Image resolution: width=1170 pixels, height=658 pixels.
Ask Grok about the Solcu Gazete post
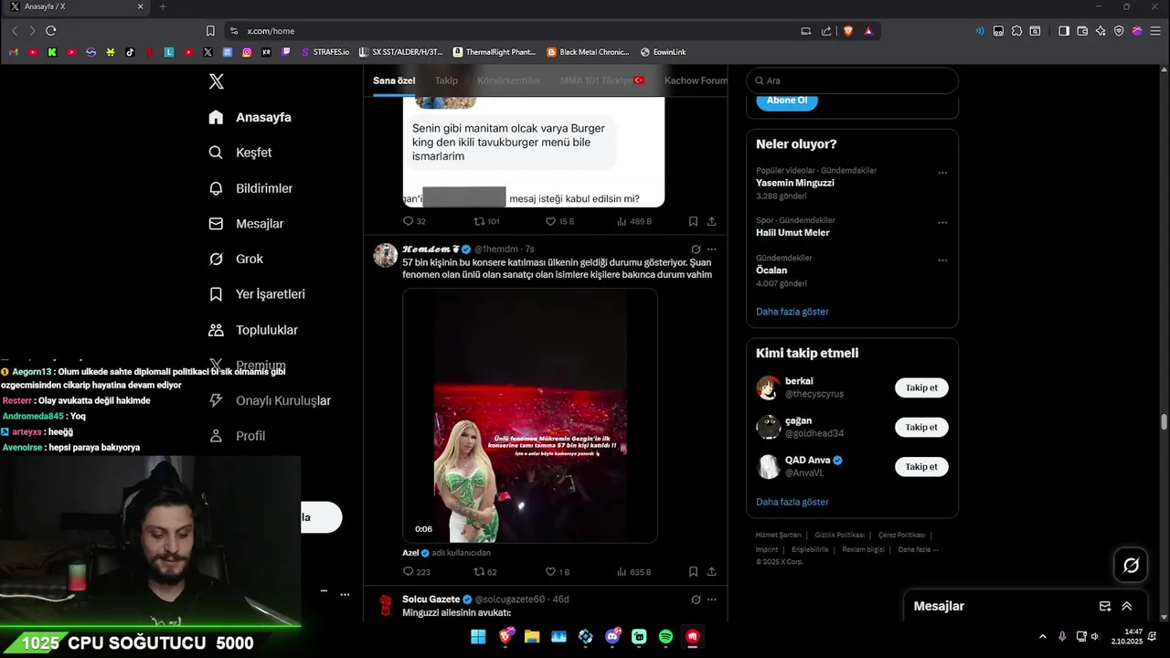[x=696, y=600]
